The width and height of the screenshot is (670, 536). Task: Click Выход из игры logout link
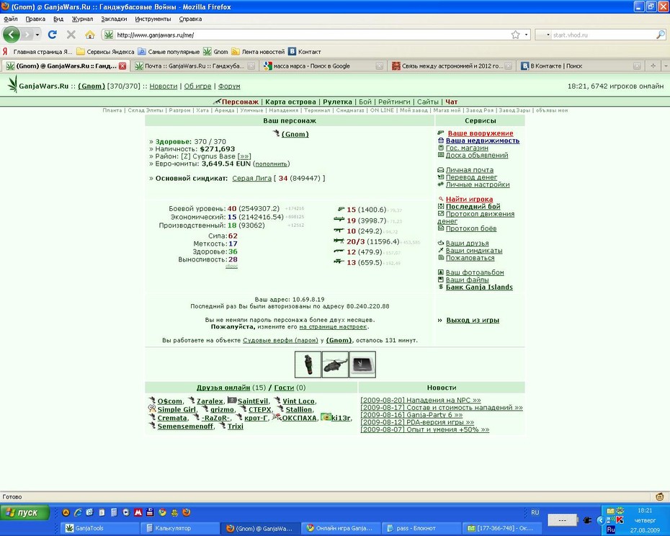[473, 320]
